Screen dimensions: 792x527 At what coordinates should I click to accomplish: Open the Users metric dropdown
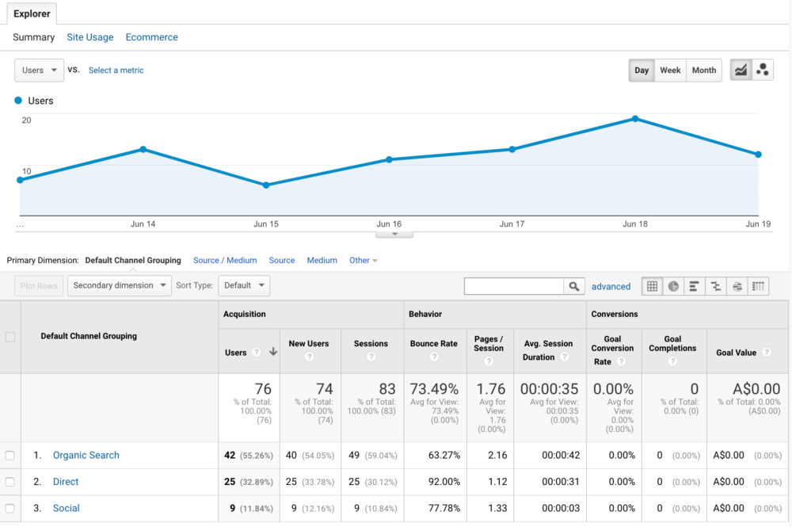click(39, 71)
